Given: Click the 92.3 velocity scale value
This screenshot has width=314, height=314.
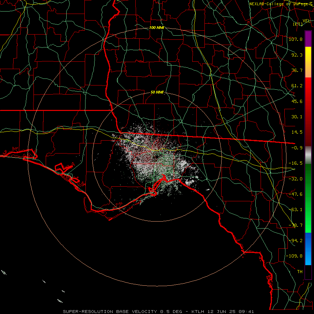Looking at the screenshot, I should pyautogui.click(x=297, y=55).
